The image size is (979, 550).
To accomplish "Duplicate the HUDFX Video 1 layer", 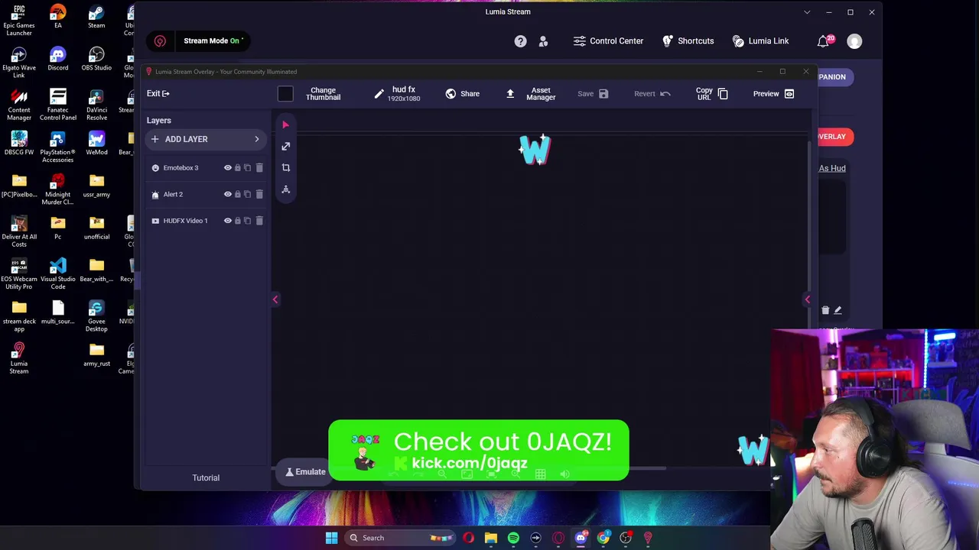I will tap(247, 221).
